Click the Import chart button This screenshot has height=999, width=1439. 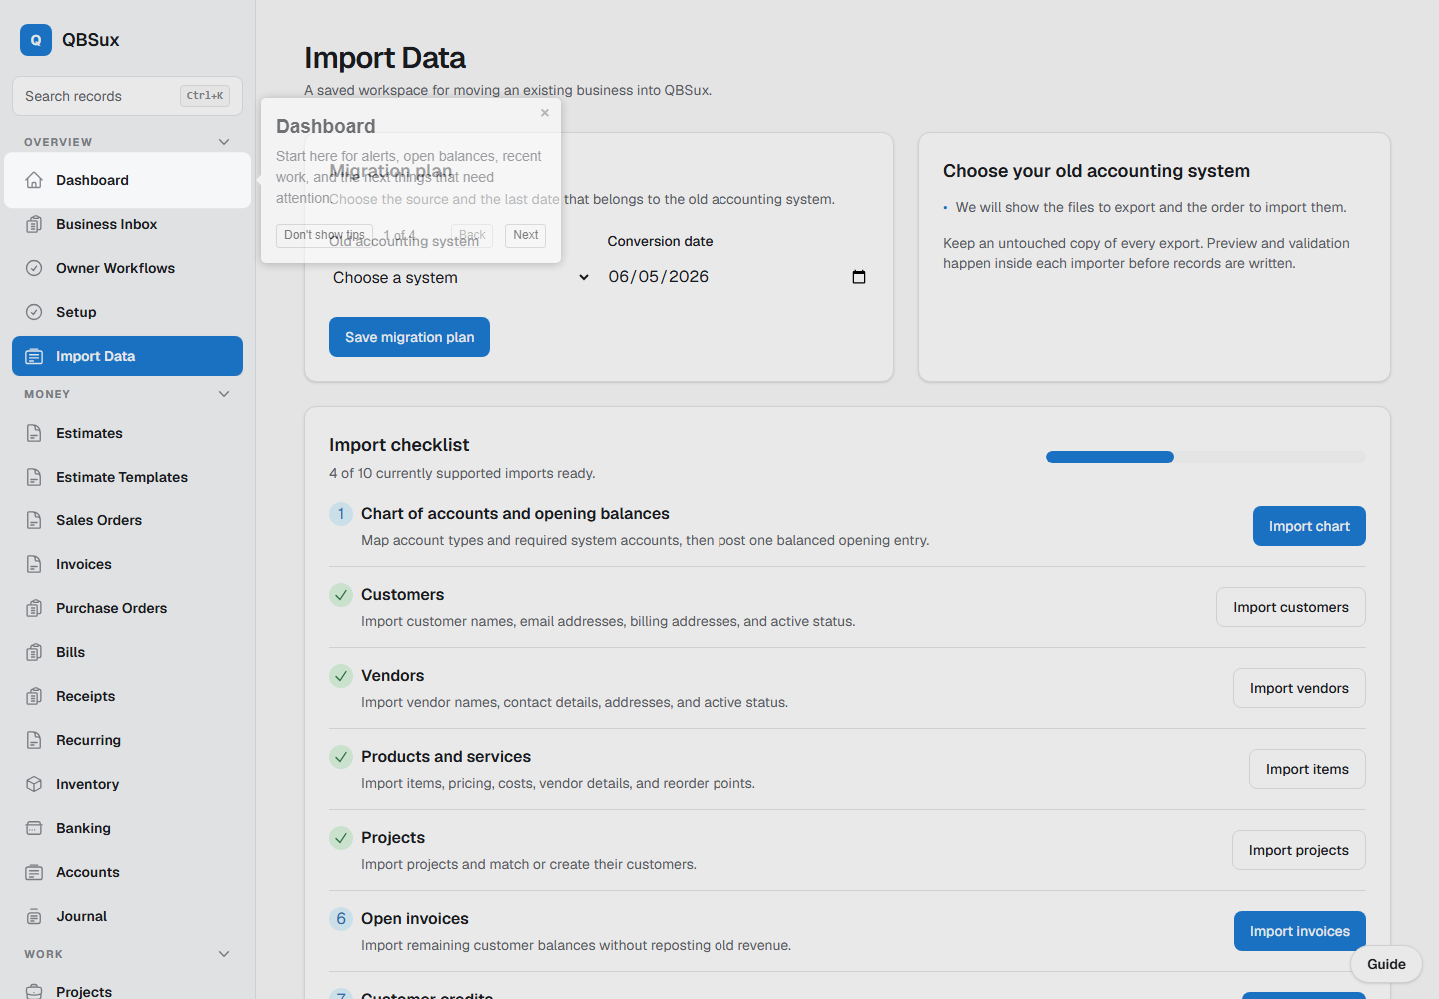coord(1309,526)
